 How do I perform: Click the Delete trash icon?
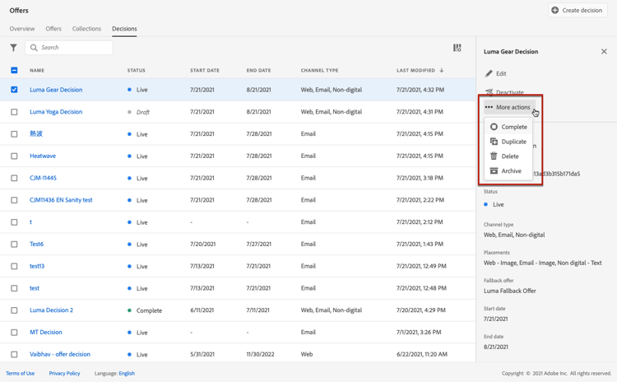[494, 156]
